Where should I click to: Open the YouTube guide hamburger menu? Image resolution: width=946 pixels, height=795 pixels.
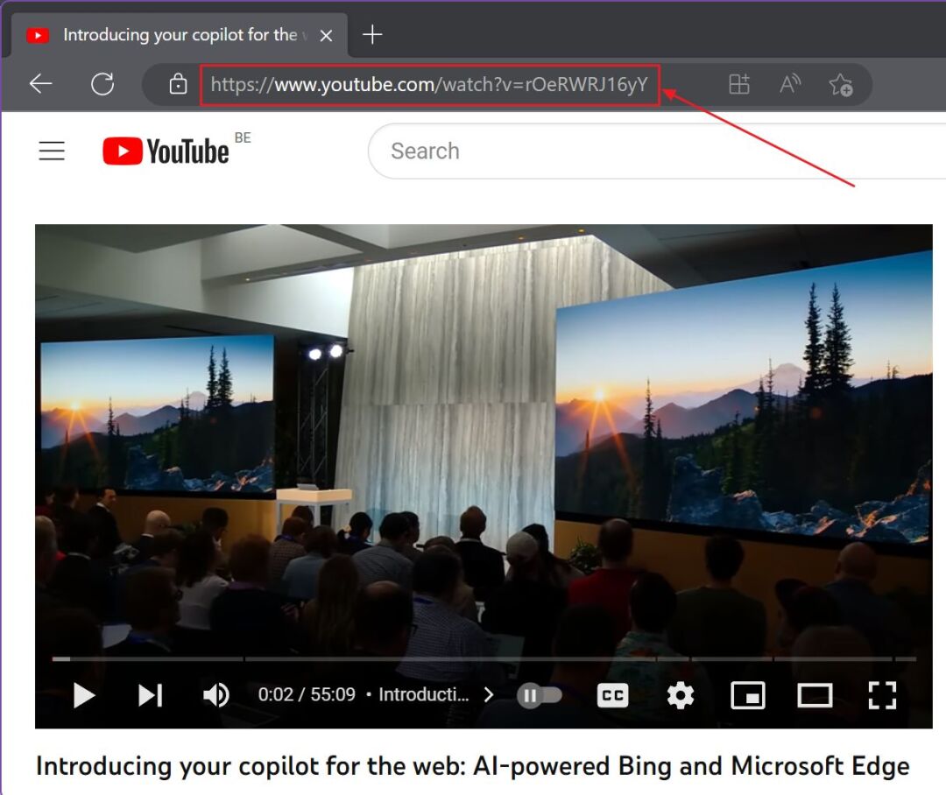[52, 150]
